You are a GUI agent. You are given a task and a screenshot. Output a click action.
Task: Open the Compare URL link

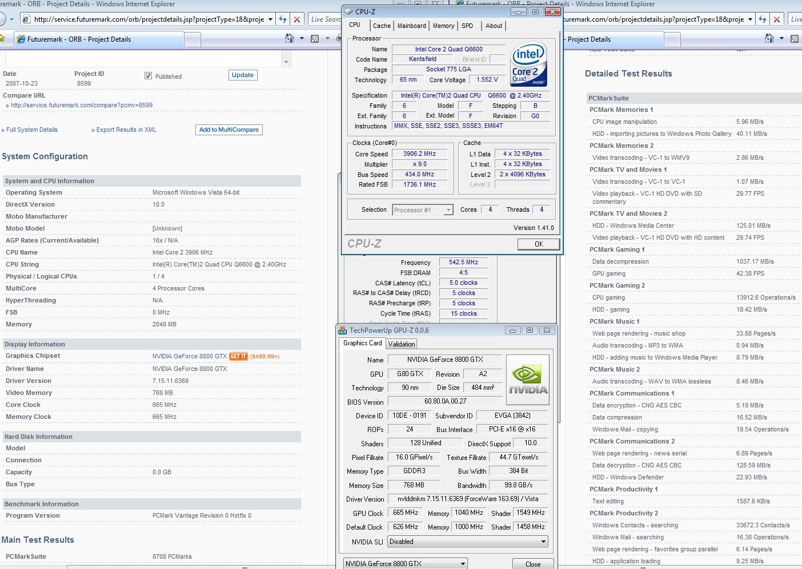82,105
